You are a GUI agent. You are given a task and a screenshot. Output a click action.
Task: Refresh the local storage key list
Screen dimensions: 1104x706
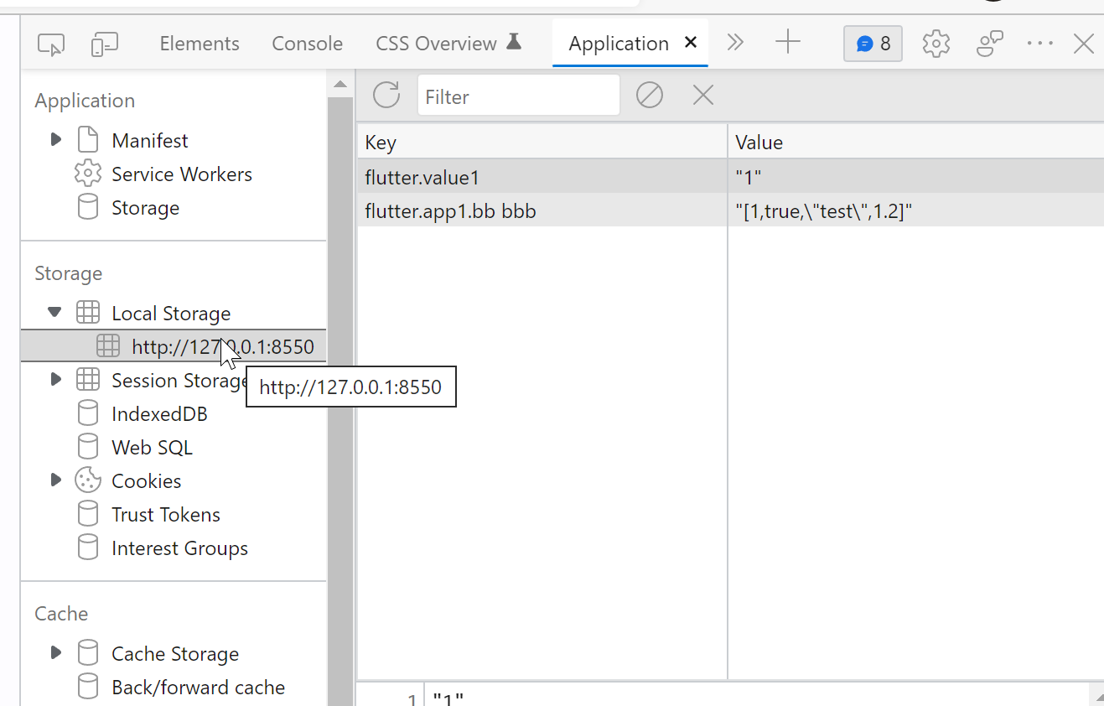(386, 95)
